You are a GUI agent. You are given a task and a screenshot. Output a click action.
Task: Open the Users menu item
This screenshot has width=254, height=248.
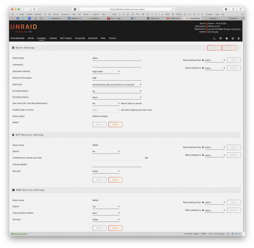(53, 38)
